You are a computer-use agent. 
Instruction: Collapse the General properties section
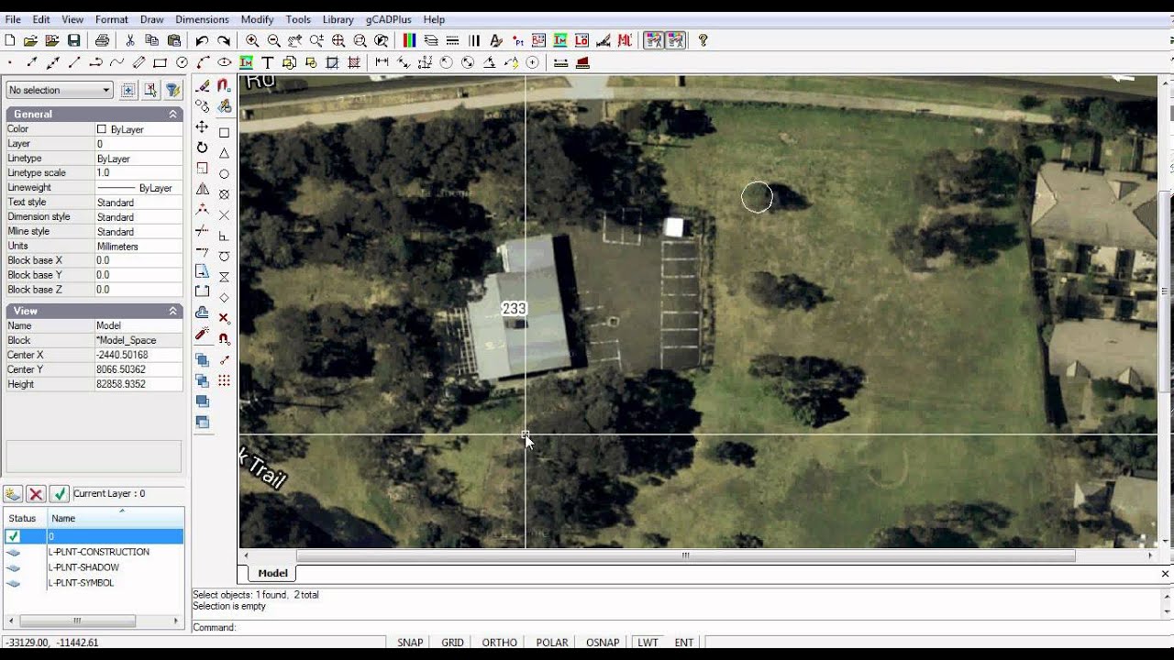(172, 114)
